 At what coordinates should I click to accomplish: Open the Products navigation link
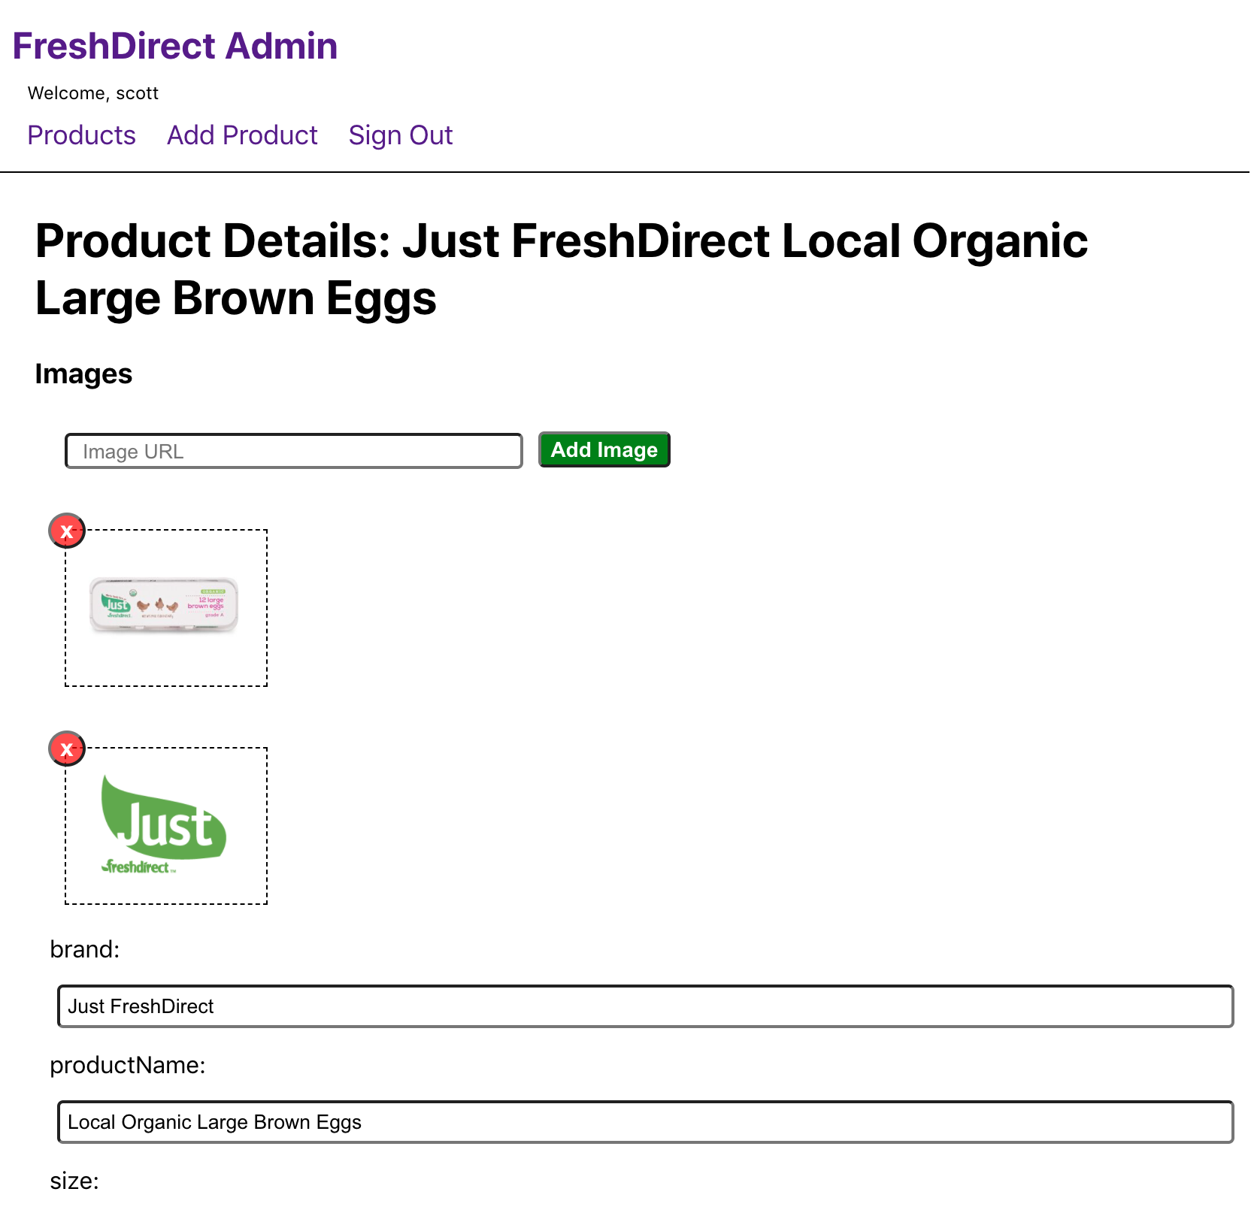[82, 135]
